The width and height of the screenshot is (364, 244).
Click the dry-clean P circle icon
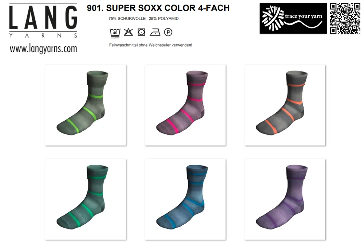(x=168, y=32)
